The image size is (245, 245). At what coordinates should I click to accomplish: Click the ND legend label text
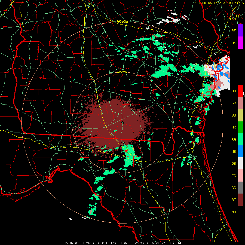[234, 212]
